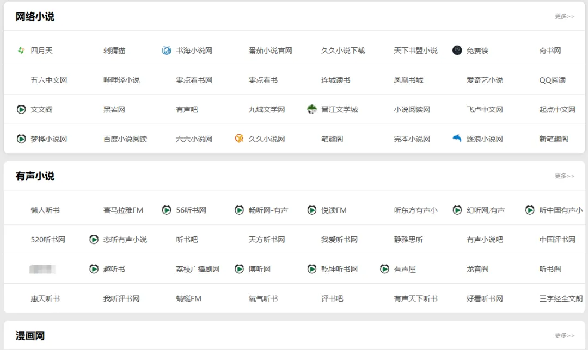588x350 pixels.
Task: Click the 有声屋 icon
Action: (385, 269)
